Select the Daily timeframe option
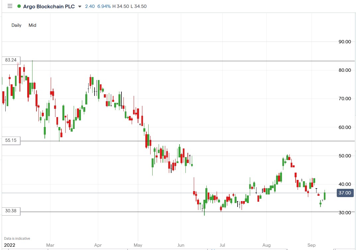 pyautogui.click(x=16, y=25)
